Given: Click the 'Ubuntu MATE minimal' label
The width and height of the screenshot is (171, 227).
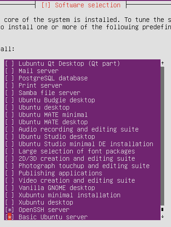Looking at the screenshot, I should point(53,115).
